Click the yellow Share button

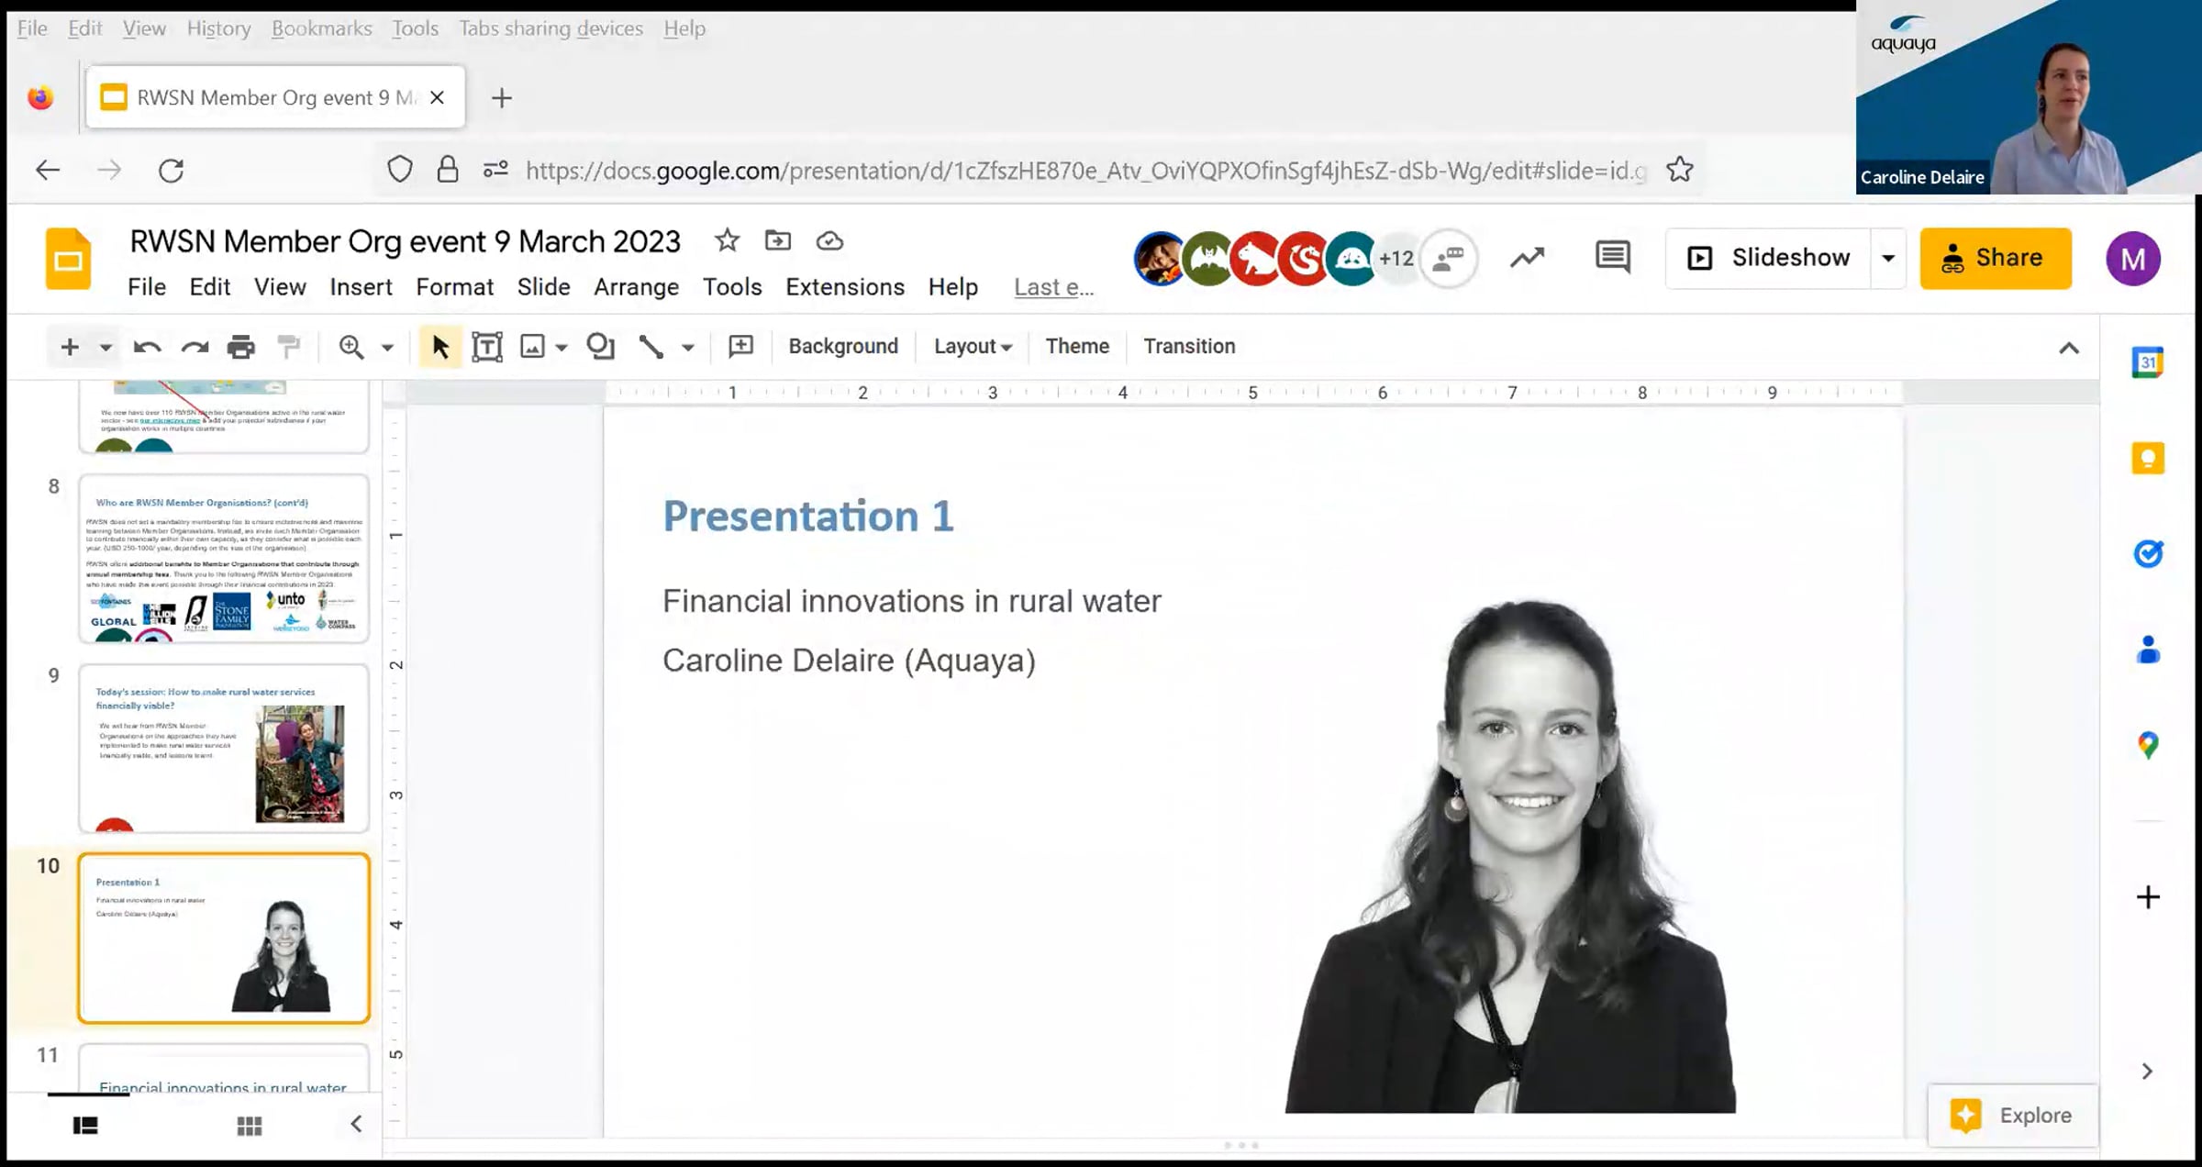click(x=1995, y=258)
